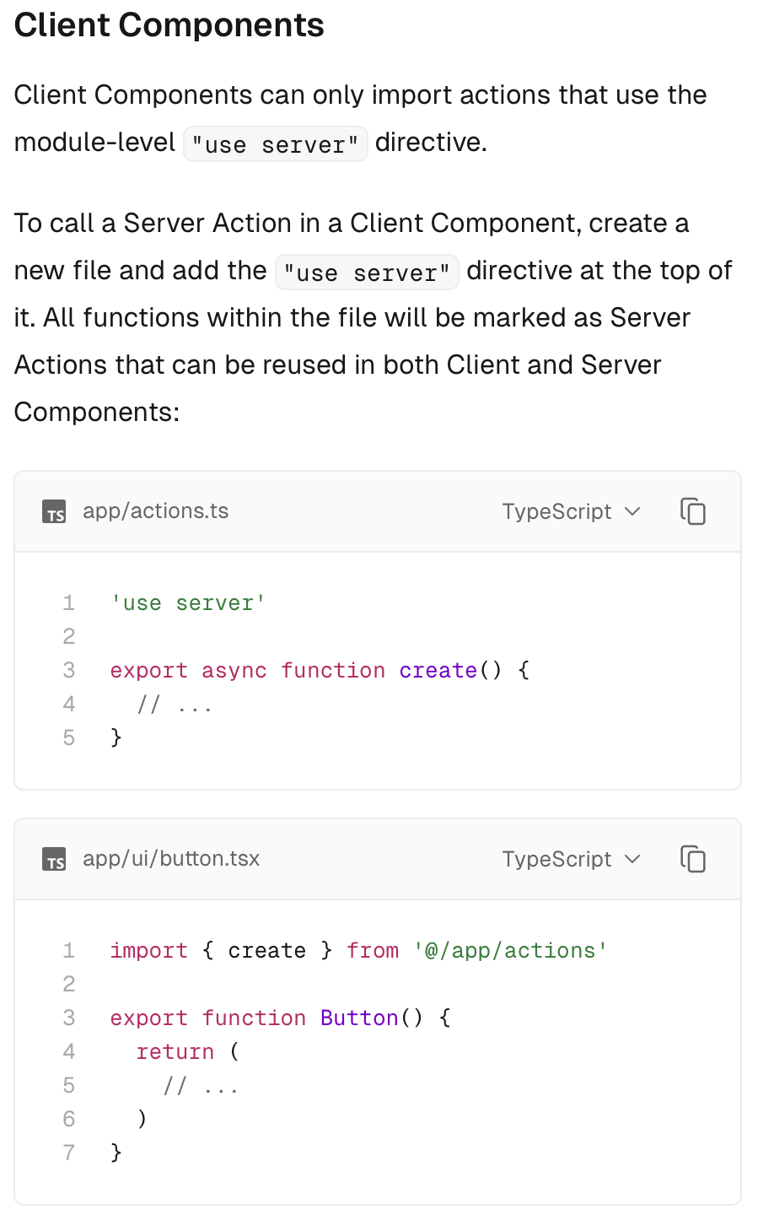Click line number 7 in the button.tsx block
This screenshot has width=774, height=1215.
click(69, 1153)
